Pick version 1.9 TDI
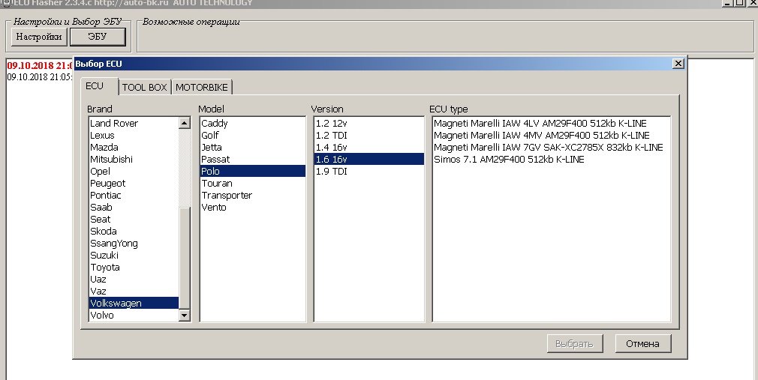 [x=369, y=172]
